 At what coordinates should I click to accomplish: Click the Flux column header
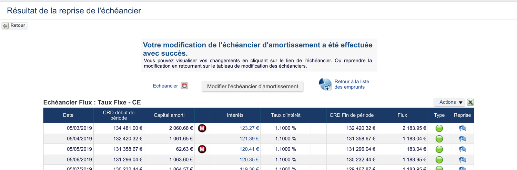pos(402,115)
